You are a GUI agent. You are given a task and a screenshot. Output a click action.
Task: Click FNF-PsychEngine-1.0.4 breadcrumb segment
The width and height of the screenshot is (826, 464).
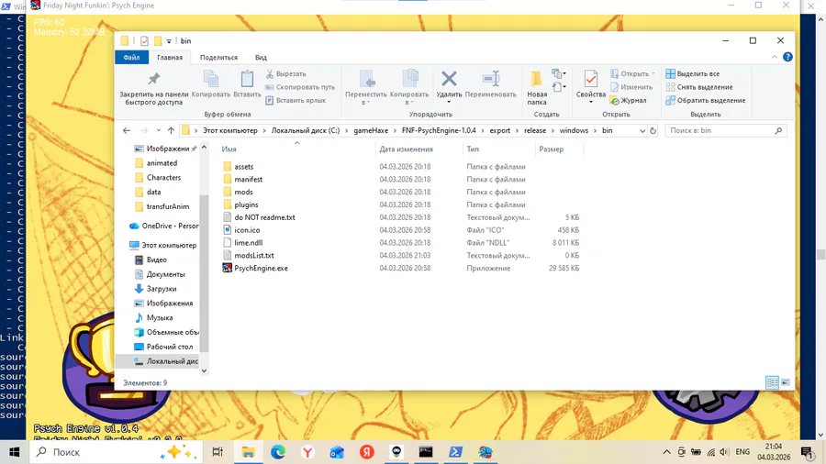pos(439,130)
